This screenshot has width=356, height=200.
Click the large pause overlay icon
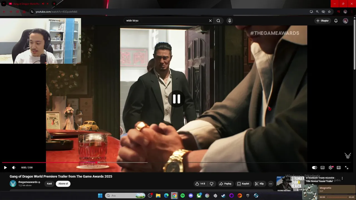[x=177, y=99]
